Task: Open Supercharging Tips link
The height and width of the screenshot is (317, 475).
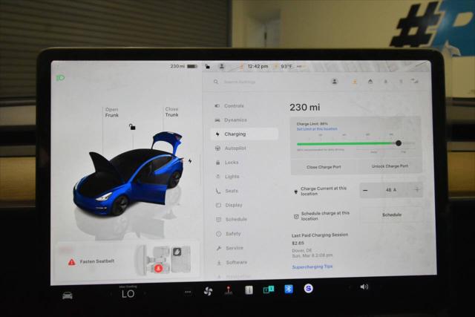Action: pyautogui.click(x=312, y=267)
